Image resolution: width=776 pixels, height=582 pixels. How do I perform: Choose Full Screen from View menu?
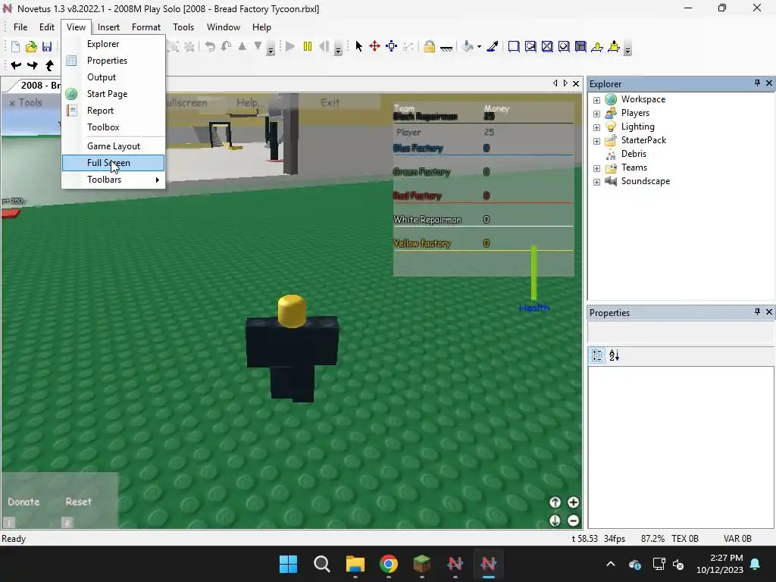pos(114,163)
